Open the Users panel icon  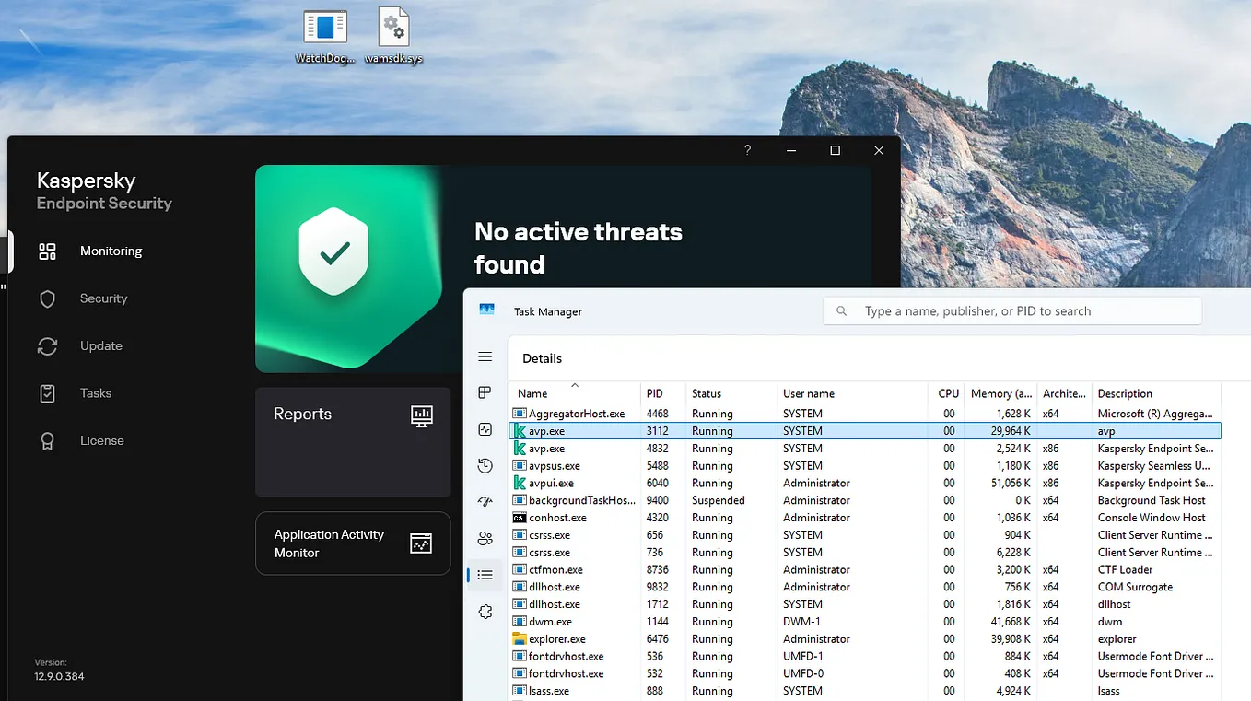tap(485, 539)
